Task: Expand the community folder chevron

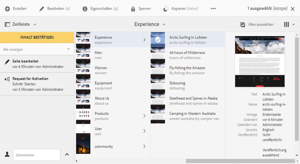Action: [x=144, y=146]
